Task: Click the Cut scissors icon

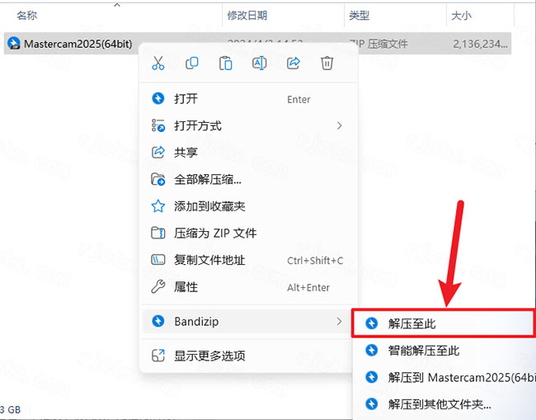Action: (x=158, y=63)
